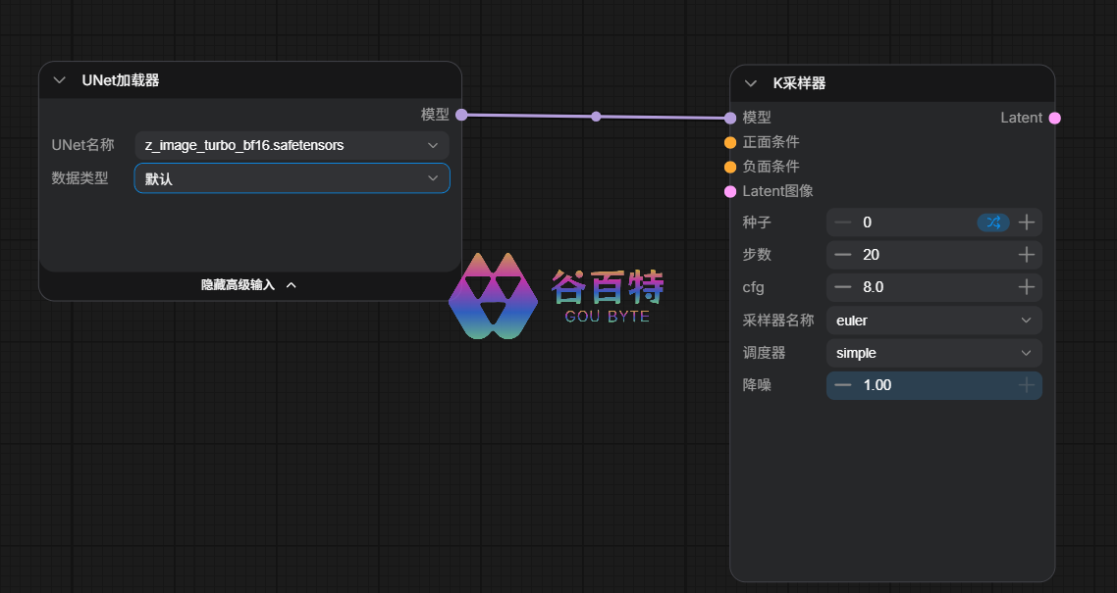Click the 负面条件 label
The height and width of the screenshot is (593, 1117).
pyautogui.click(x=771, y=167)
